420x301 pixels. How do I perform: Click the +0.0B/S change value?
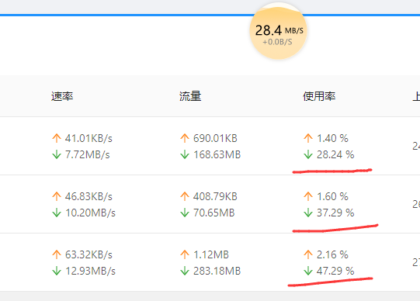tap(277, 42)
